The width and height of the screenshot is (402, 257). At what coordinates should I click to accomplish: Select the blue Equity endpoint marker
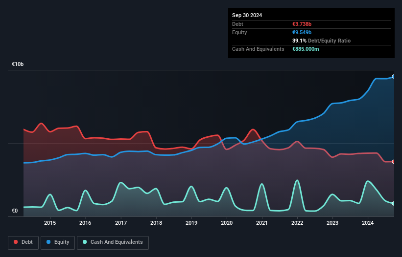(394, 76)
